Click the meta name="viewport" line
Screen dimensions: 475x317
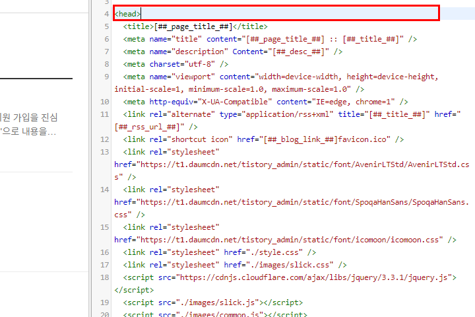280,77
